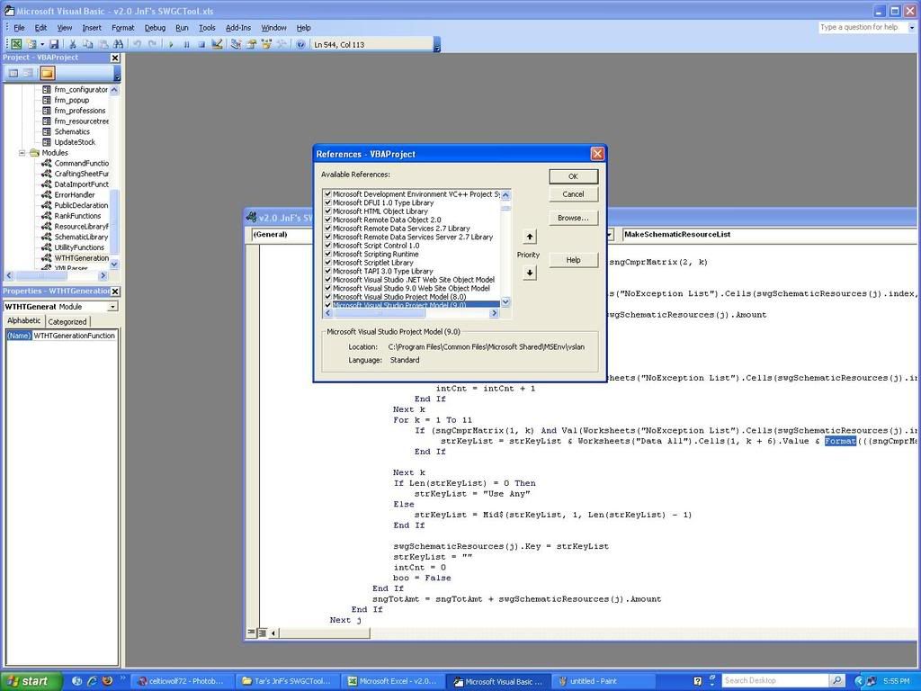Click Help button in References dialog
The height and width of the screenshot is (691, 921).
point(573,260)
